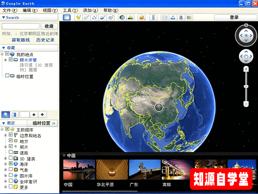Record a tour icon
This screenshot has width=258, height=194.
(x=111, y=17)
